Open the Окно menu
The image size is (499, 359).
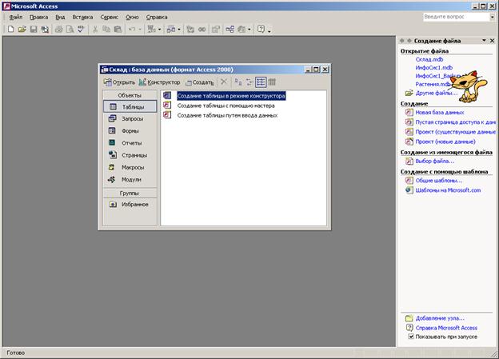pyautogui.click(x=132, y=17)
